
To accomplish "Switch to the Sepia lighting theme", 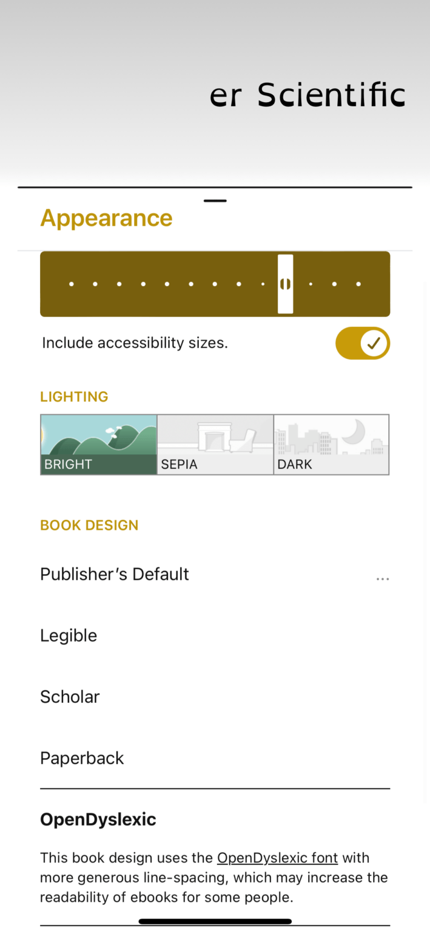I will pyautogui.click(x=215, y=444).
